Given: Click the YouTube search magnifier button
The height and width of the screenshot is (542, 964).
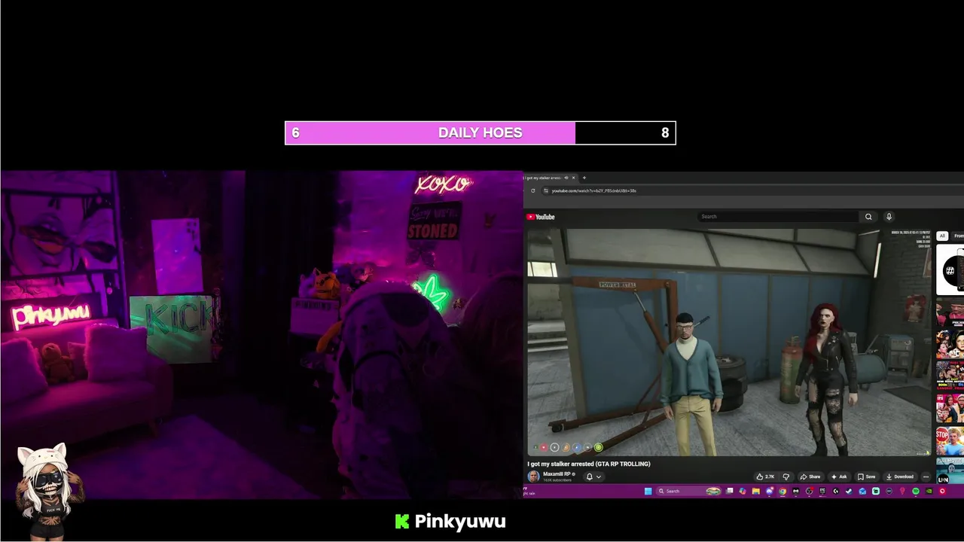Looking at the screenshot, I should click(x=868, y=217).
